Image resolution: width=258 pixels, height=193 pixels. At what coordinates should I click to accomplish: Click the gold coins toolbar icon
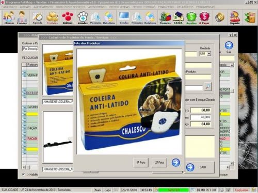coord(220,17)
